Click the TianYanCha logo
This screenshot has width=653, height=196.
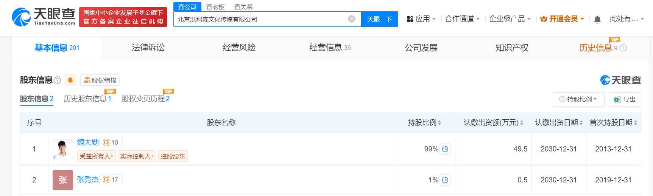click(44, 17)
